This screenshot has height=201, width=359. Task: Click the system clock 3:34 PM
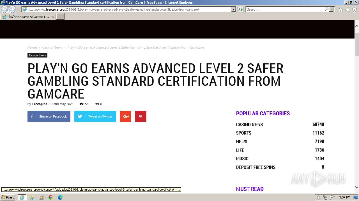[344, 197]
